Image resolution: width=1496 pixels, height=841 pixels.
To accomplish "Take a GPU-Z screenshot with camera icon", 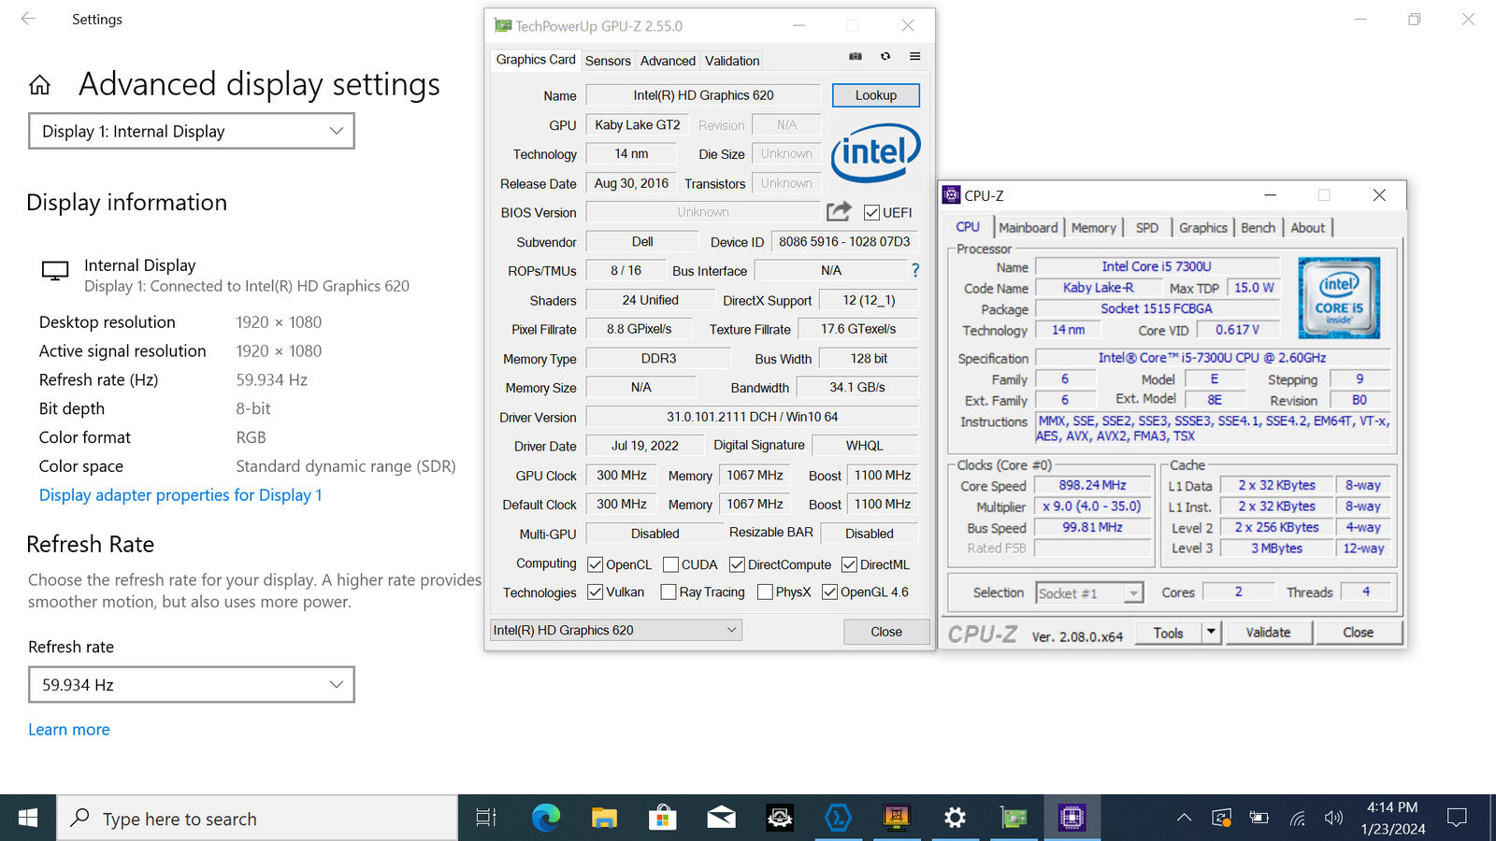I will click(x=855, y=56).
